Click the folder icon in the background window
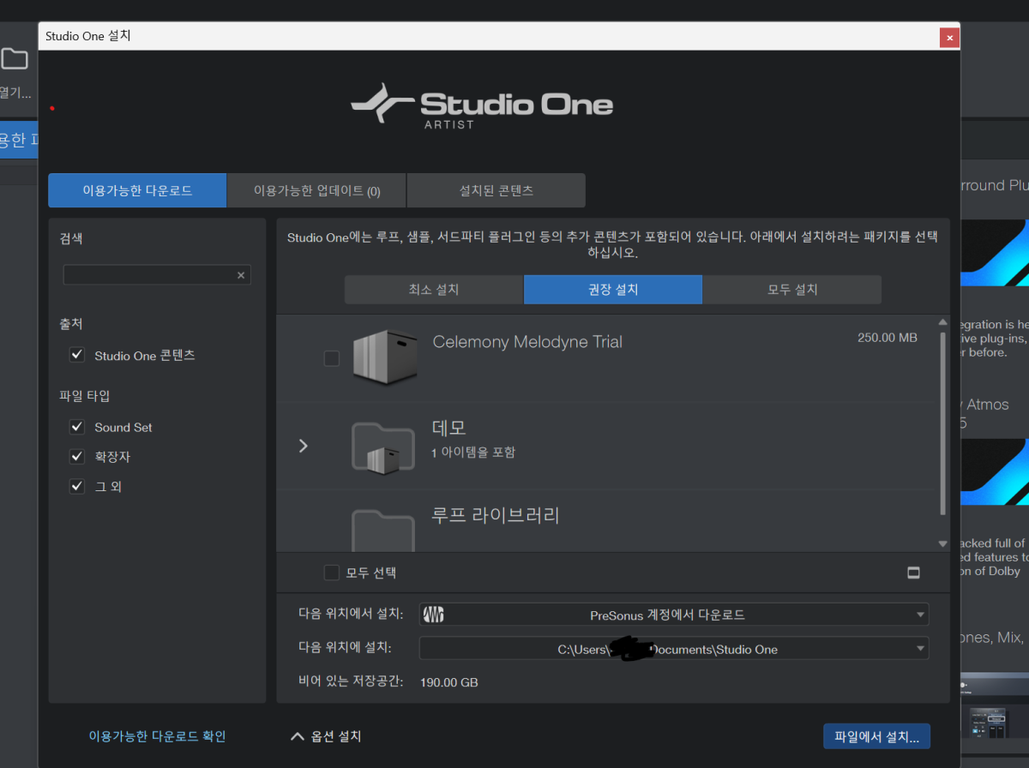1029x768 pixels. pyautogui.click(x=14, y=58)
